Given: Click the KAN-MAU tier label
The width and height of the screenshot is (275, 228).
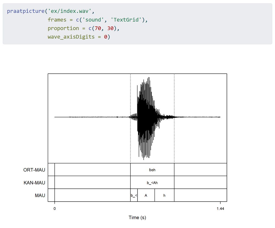Looking at the screenshot, I should tap(34, 183).
